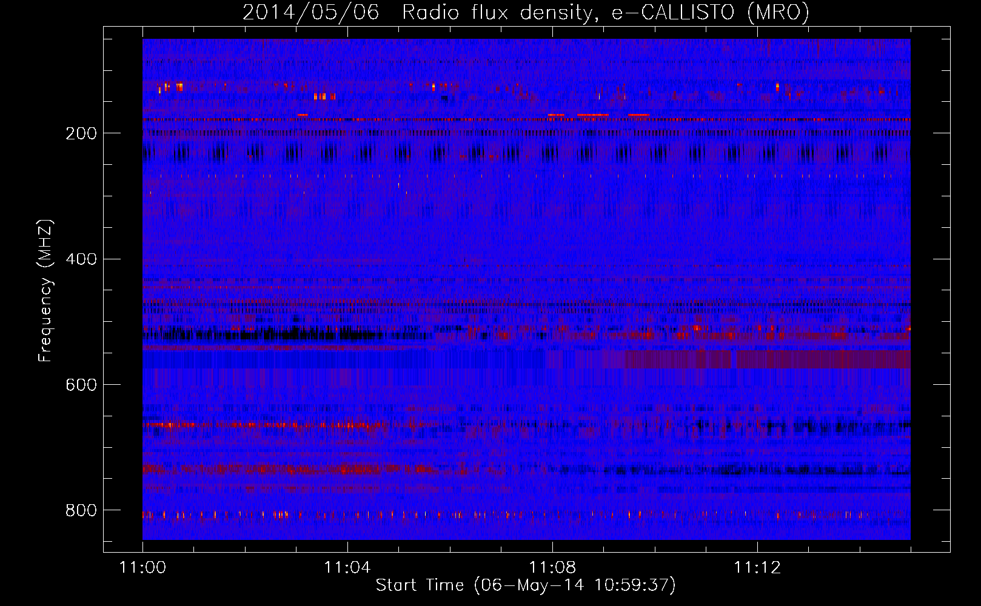
Task: Click the 400 frequency tick label
Action: coord(81,259)
